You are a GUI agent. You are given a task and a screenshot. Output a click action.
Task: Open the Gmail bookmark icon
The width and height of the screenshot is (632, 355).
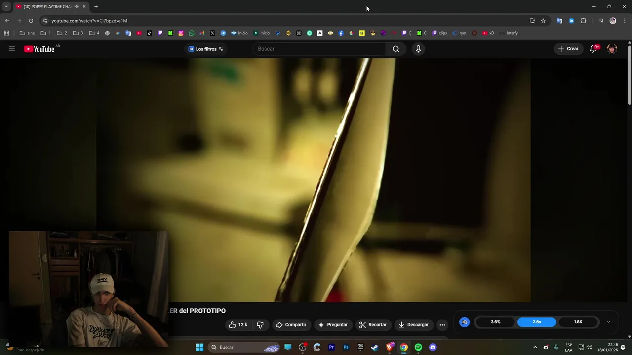click(202, 33)
